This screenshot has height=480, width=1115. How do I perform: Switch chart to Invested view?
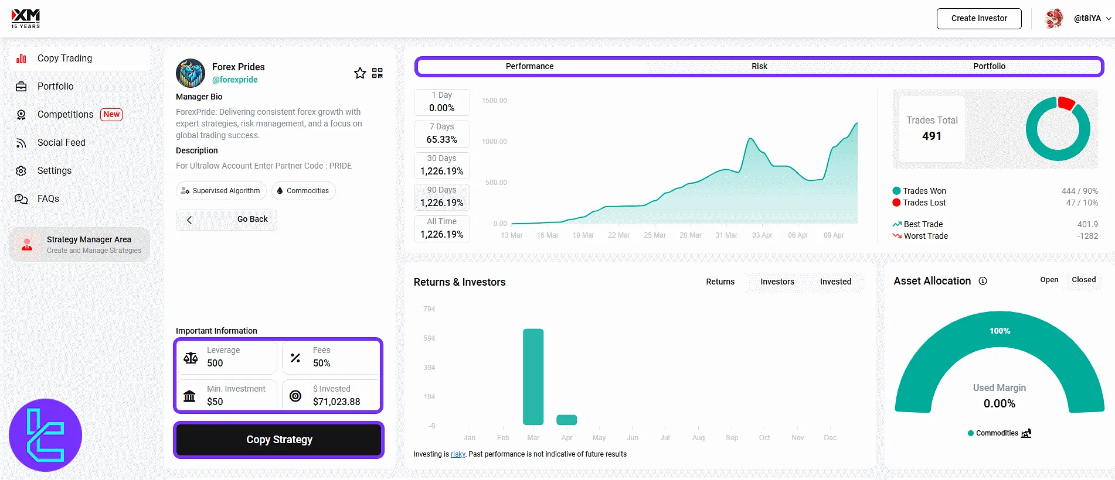(835, 282)
